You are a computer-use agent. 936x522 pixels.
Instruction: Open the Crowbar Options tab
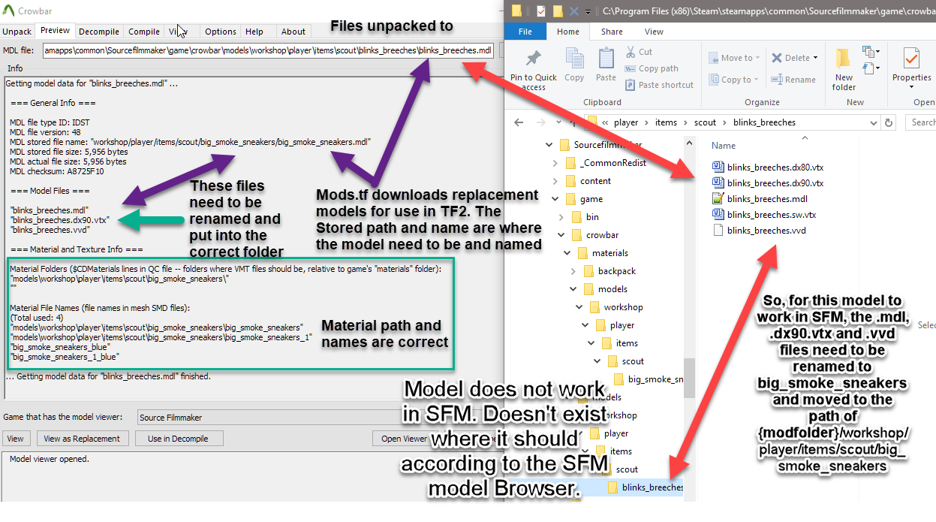(x=221, y=32)
